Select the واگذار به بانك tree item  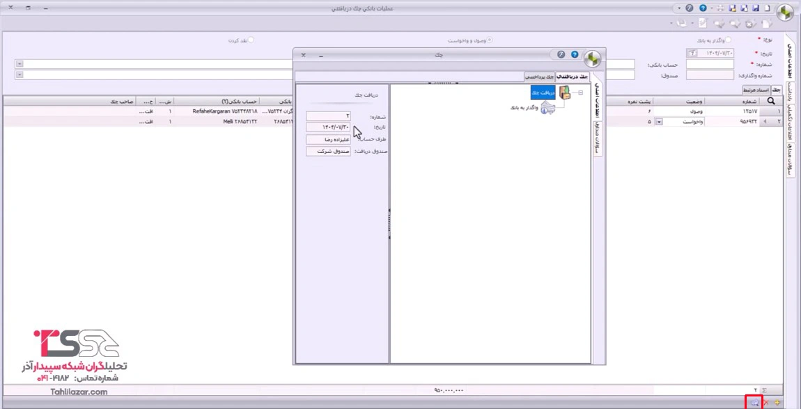(x=524, y=108)
